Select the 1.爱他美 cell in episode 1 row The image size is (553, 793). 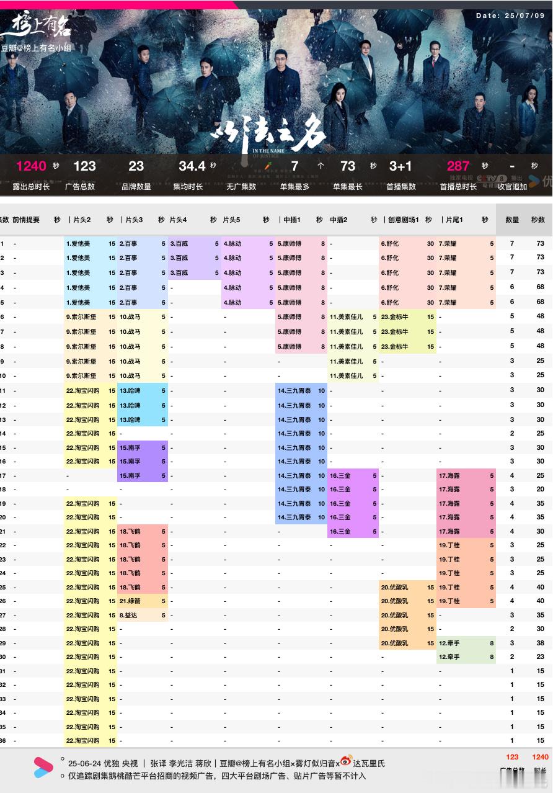point(91,243)
